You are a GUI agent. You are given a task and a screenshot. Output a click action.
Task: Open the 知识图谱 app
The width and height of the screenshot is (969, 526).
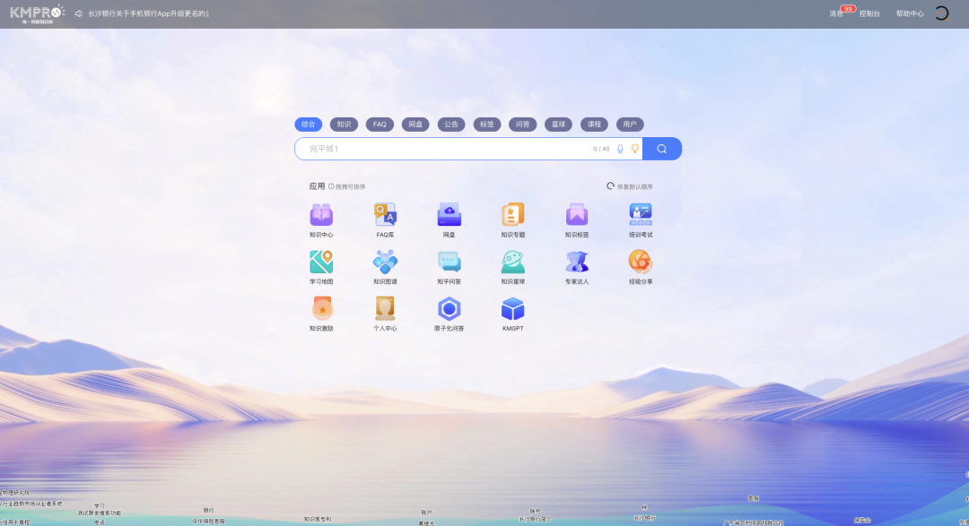pyautogui.click(x=385, y=262)
